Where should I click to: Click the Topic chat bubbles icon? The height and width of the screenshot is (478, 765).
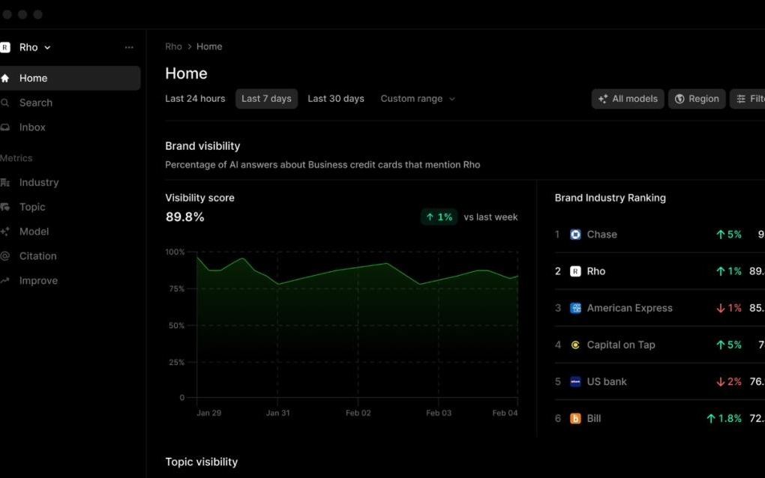(x=5, y=207)
